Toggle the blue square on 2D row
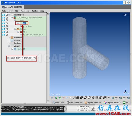132x116 pixels. pyautogui.click(x=5, y=23)
